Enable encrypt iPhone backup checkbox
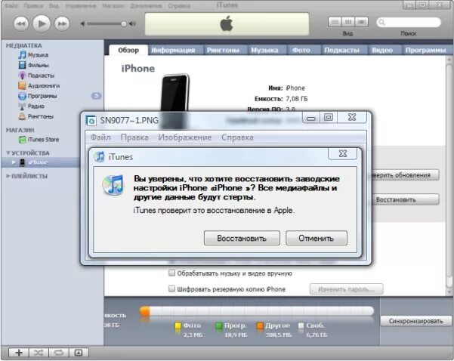 [x=171, y=288]
